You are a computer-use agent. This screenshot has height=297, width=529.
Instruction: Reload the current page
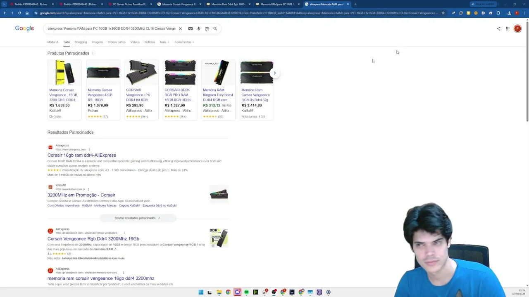pyautogui.click(x=19, y=13)
